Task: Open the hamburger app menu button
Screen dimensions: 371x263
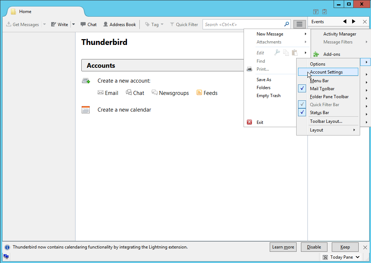Action: tap(299, 24)
